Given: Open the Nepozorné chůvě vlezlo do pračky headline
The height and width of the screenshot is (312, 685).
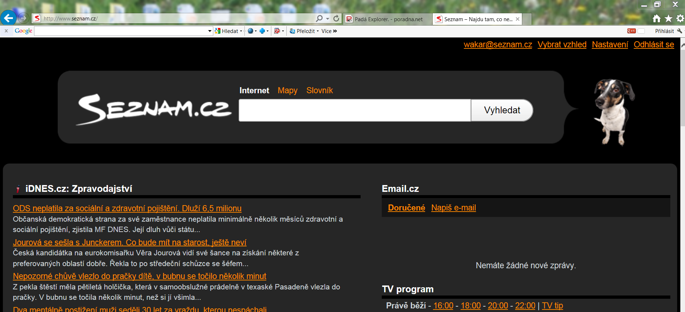Looking at the screenshot, I should (139, 276).
